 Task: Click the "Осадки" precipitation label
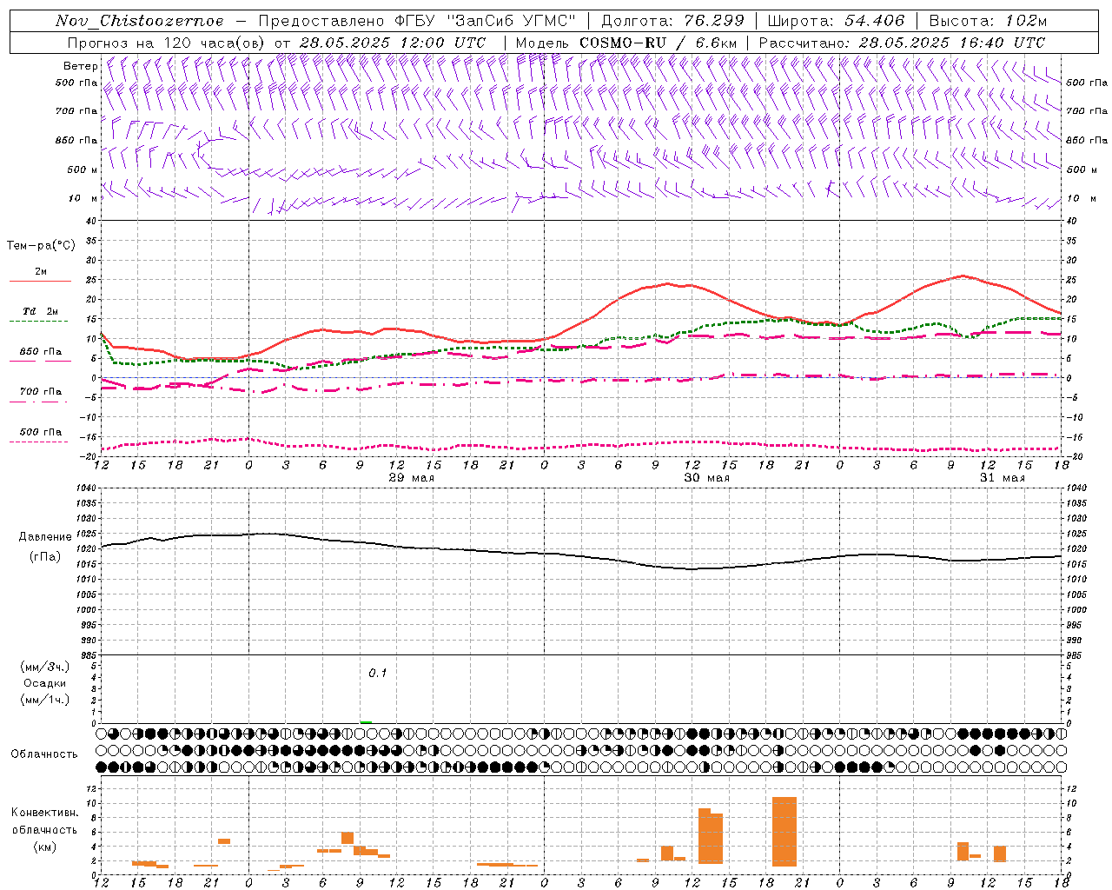[x=45, y=683]
